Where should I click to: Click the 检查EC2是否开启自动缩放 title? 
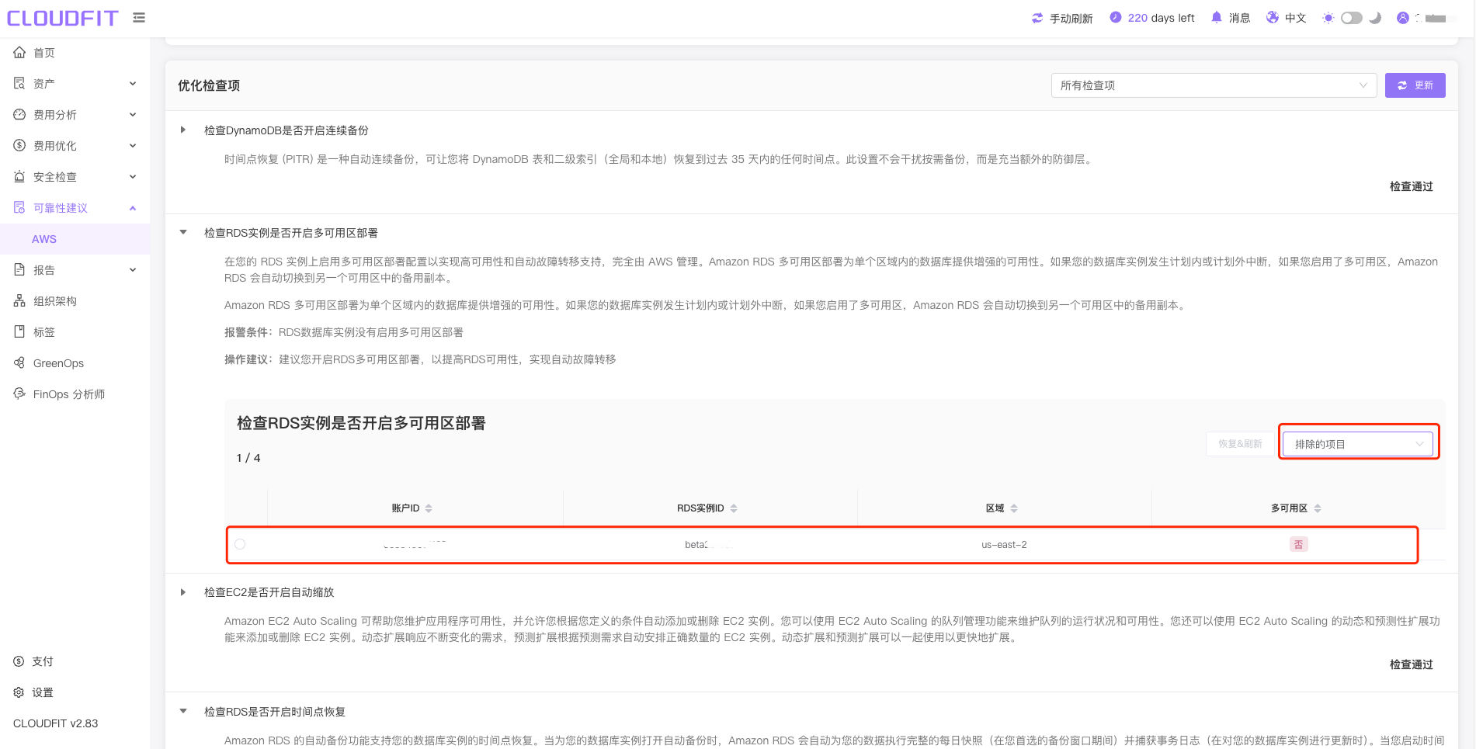click(269, 592)
